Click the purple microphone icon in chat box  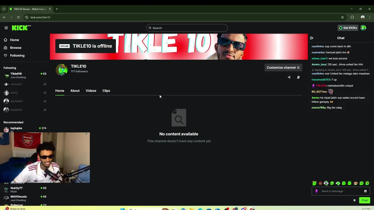pyautogui.click(x=316, y=191)
